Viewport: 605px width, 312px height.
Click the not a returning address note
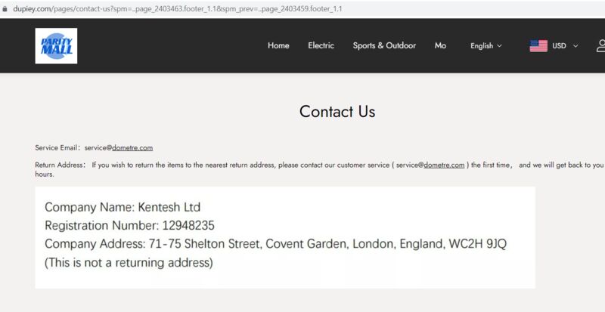129,263
